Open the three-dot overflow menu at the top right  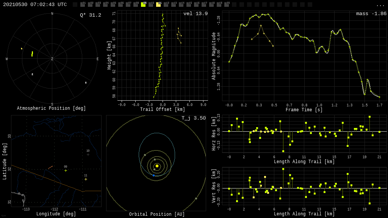pos(380,5)
